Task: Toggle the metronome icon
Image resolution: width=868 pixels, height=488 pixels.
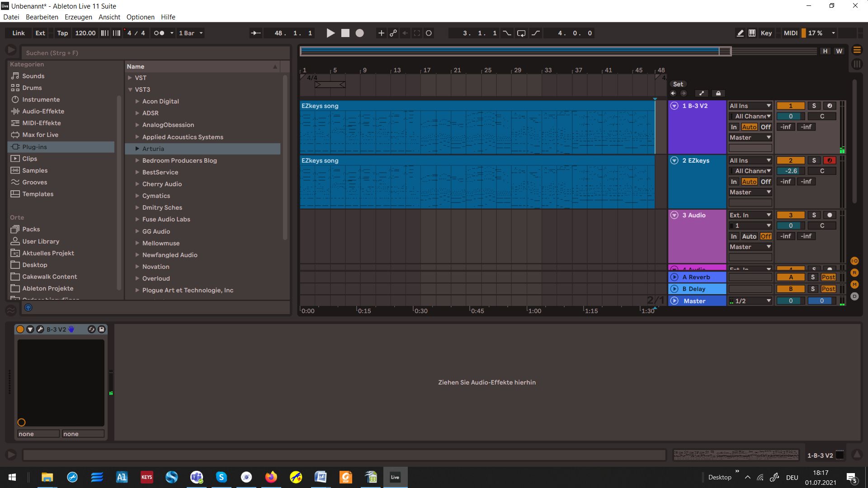Action: tap(159, 33)
